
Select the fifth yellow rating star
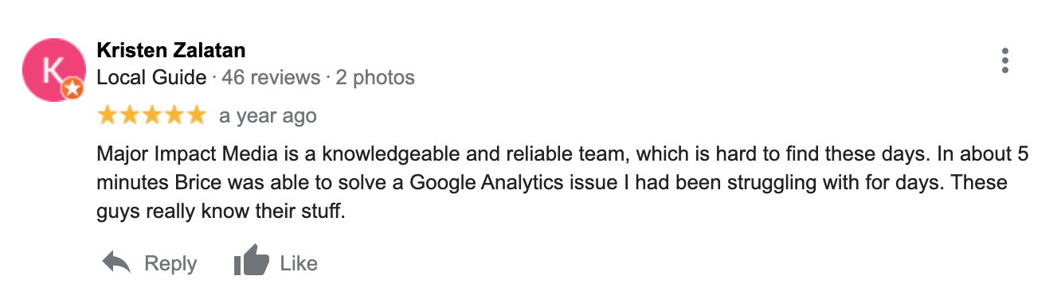click(196, 116)
